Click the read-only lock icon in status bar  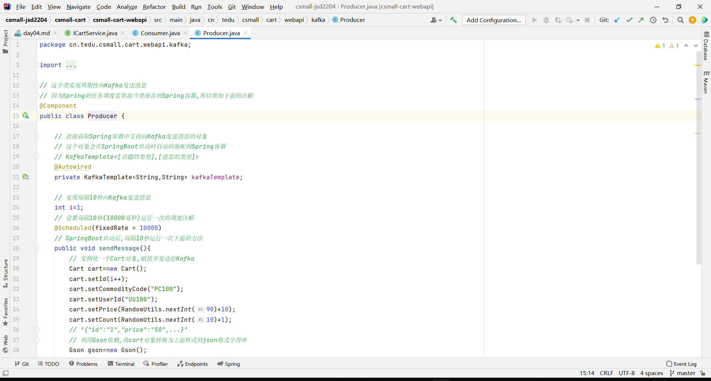(702, 373)
